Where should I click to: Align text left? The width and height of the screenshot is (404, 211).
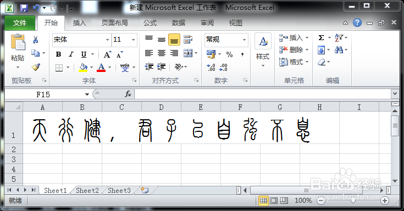click(x=149, y=53)
